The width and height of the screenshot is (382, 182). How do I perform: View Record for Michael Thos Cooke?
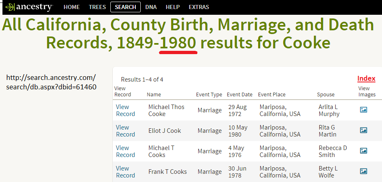point(125,110)
